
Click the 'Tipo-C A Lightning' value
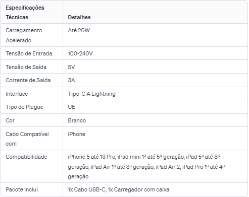(92, 94)
